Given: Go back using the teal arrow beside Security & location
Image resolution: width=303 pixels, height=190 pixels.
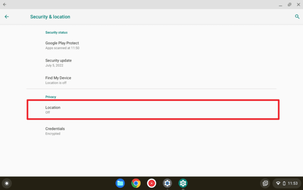Looking at the screenshot, I should tap(7, 16).
